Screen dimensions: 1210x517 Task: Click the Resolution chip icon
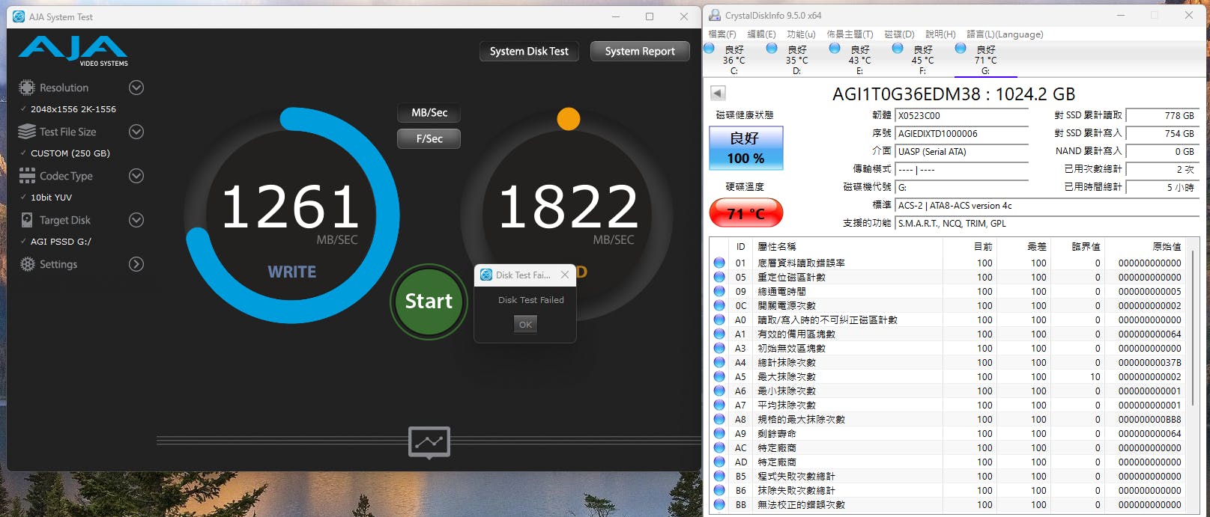[x=27, y=88]
